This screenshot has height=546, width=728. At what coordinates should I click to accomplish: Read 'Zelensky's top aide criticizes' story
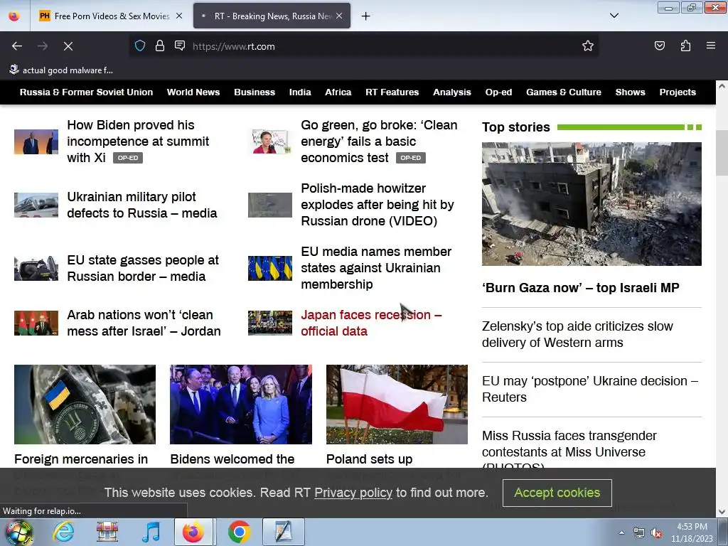tap(577, 334)
